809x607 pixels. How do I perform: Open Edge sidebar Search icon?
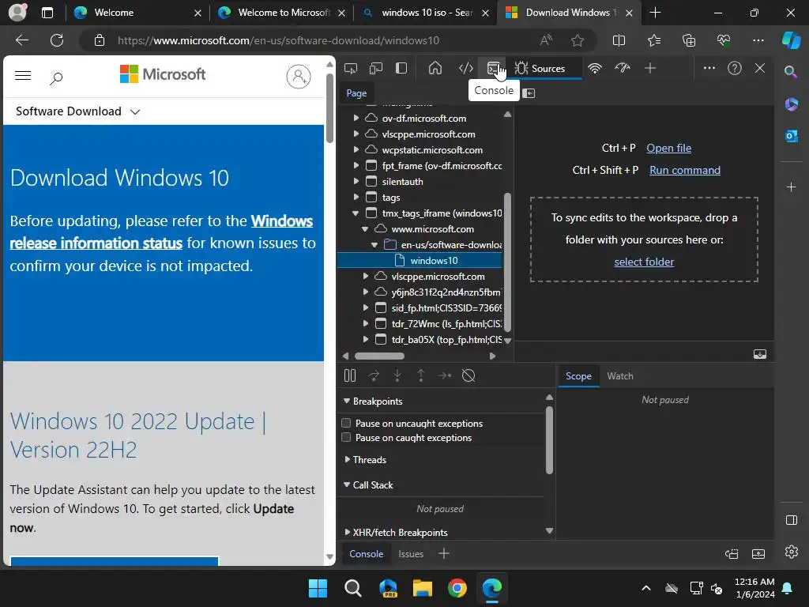[791, 72]
